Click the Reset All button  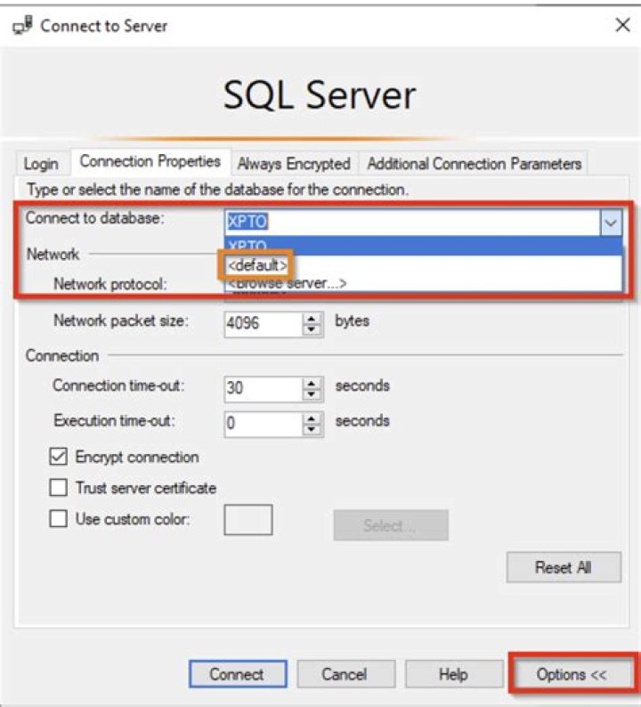pos(564,567)
